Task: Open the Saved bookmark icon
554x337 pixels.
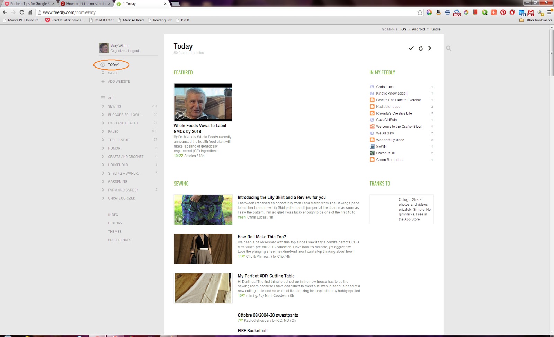Action: tap(103, 73)
